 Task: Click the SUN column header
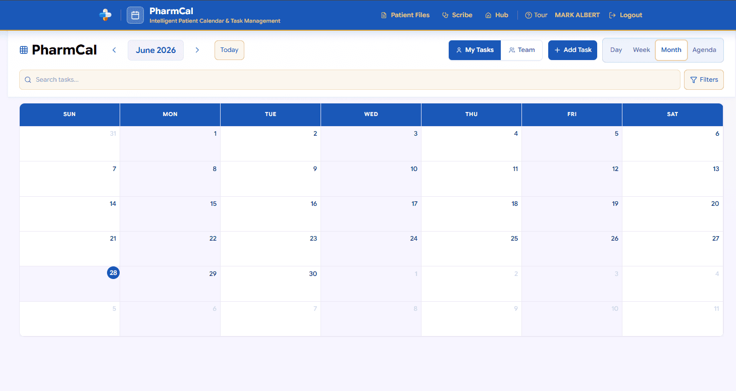click(x=70, y=115)
